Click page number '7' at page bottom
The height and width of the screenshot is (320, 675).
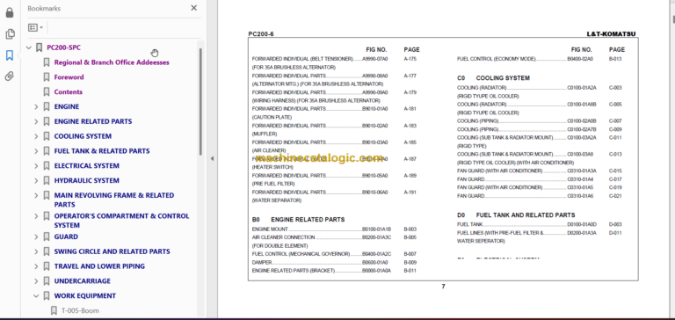443,287
